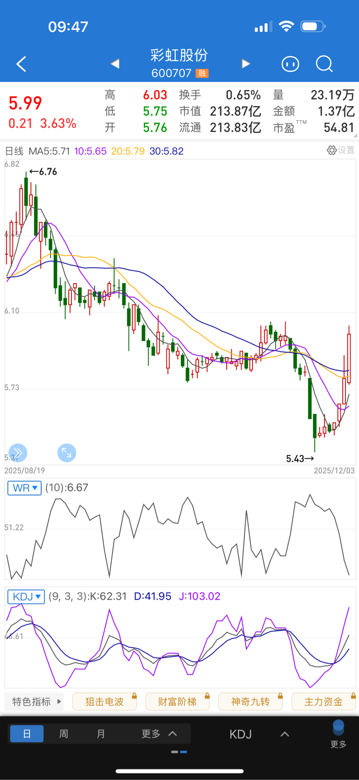Tap the 融 margin badge
The width and height of the screenshot is (359, 780).
202,73
